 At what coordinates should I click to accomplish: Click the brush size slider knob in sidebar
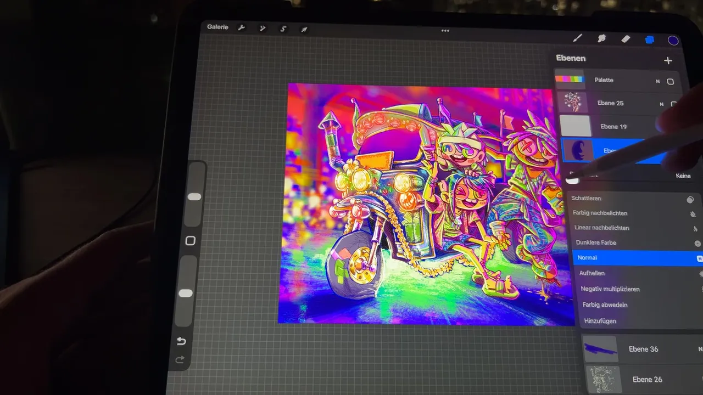[x=194, y=196]
